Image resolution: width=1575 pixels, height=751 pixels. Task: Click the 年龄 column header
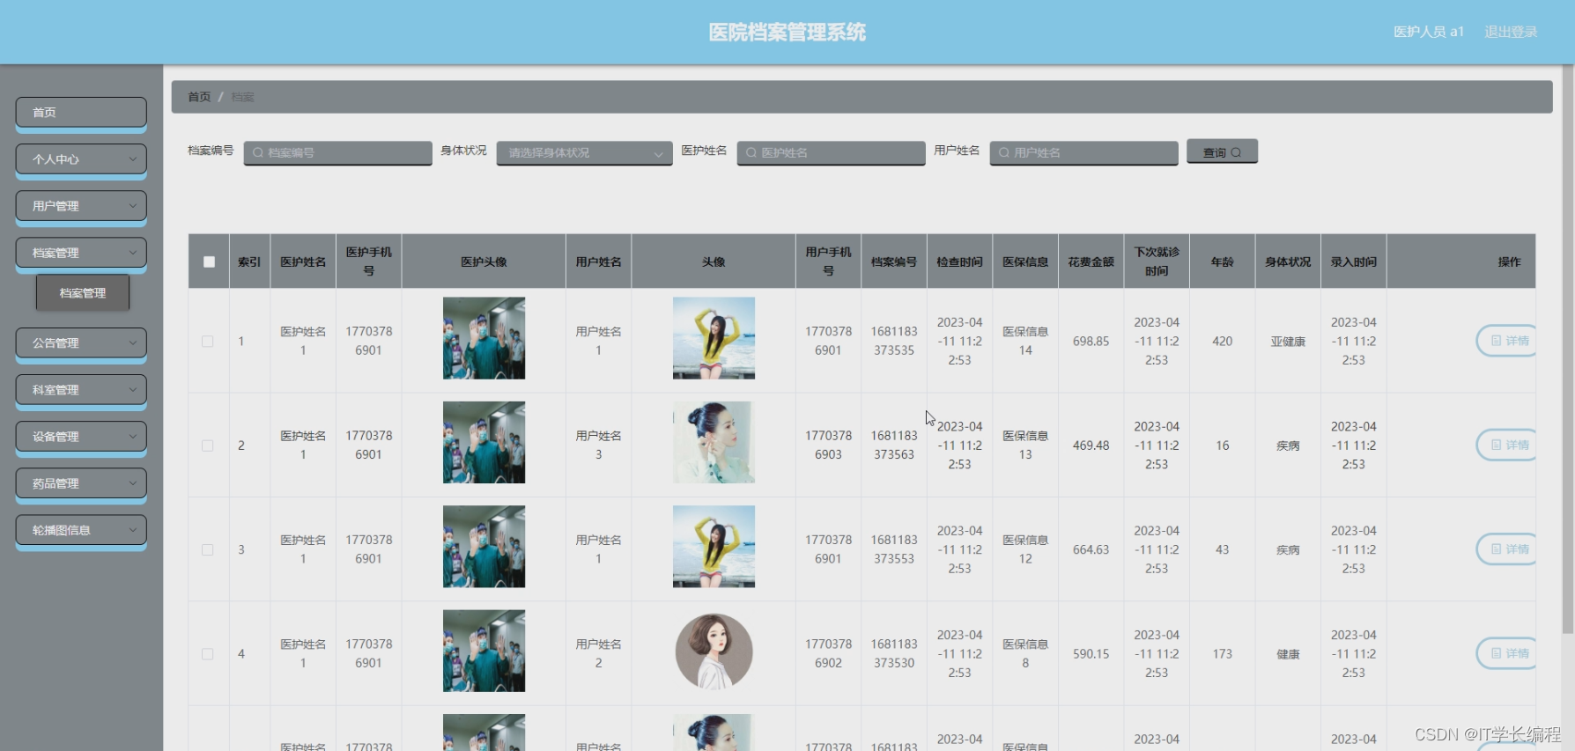pyautogui.click(x=1223, y=262)
